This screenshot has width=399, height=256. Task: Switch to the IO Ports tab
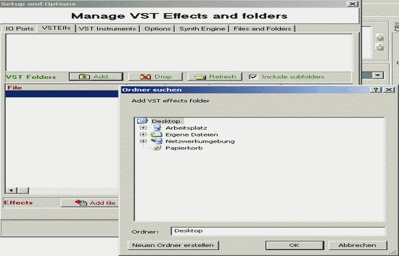tap(20, 28)
